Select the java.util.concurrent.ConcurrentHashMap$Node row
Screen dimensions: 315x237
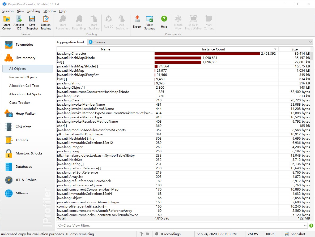184,92
